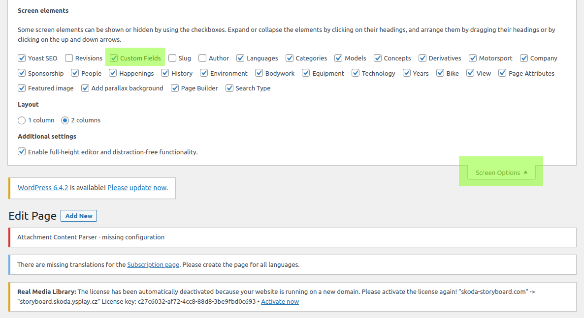Toggle the Equipment checkbox

[306, 73]
